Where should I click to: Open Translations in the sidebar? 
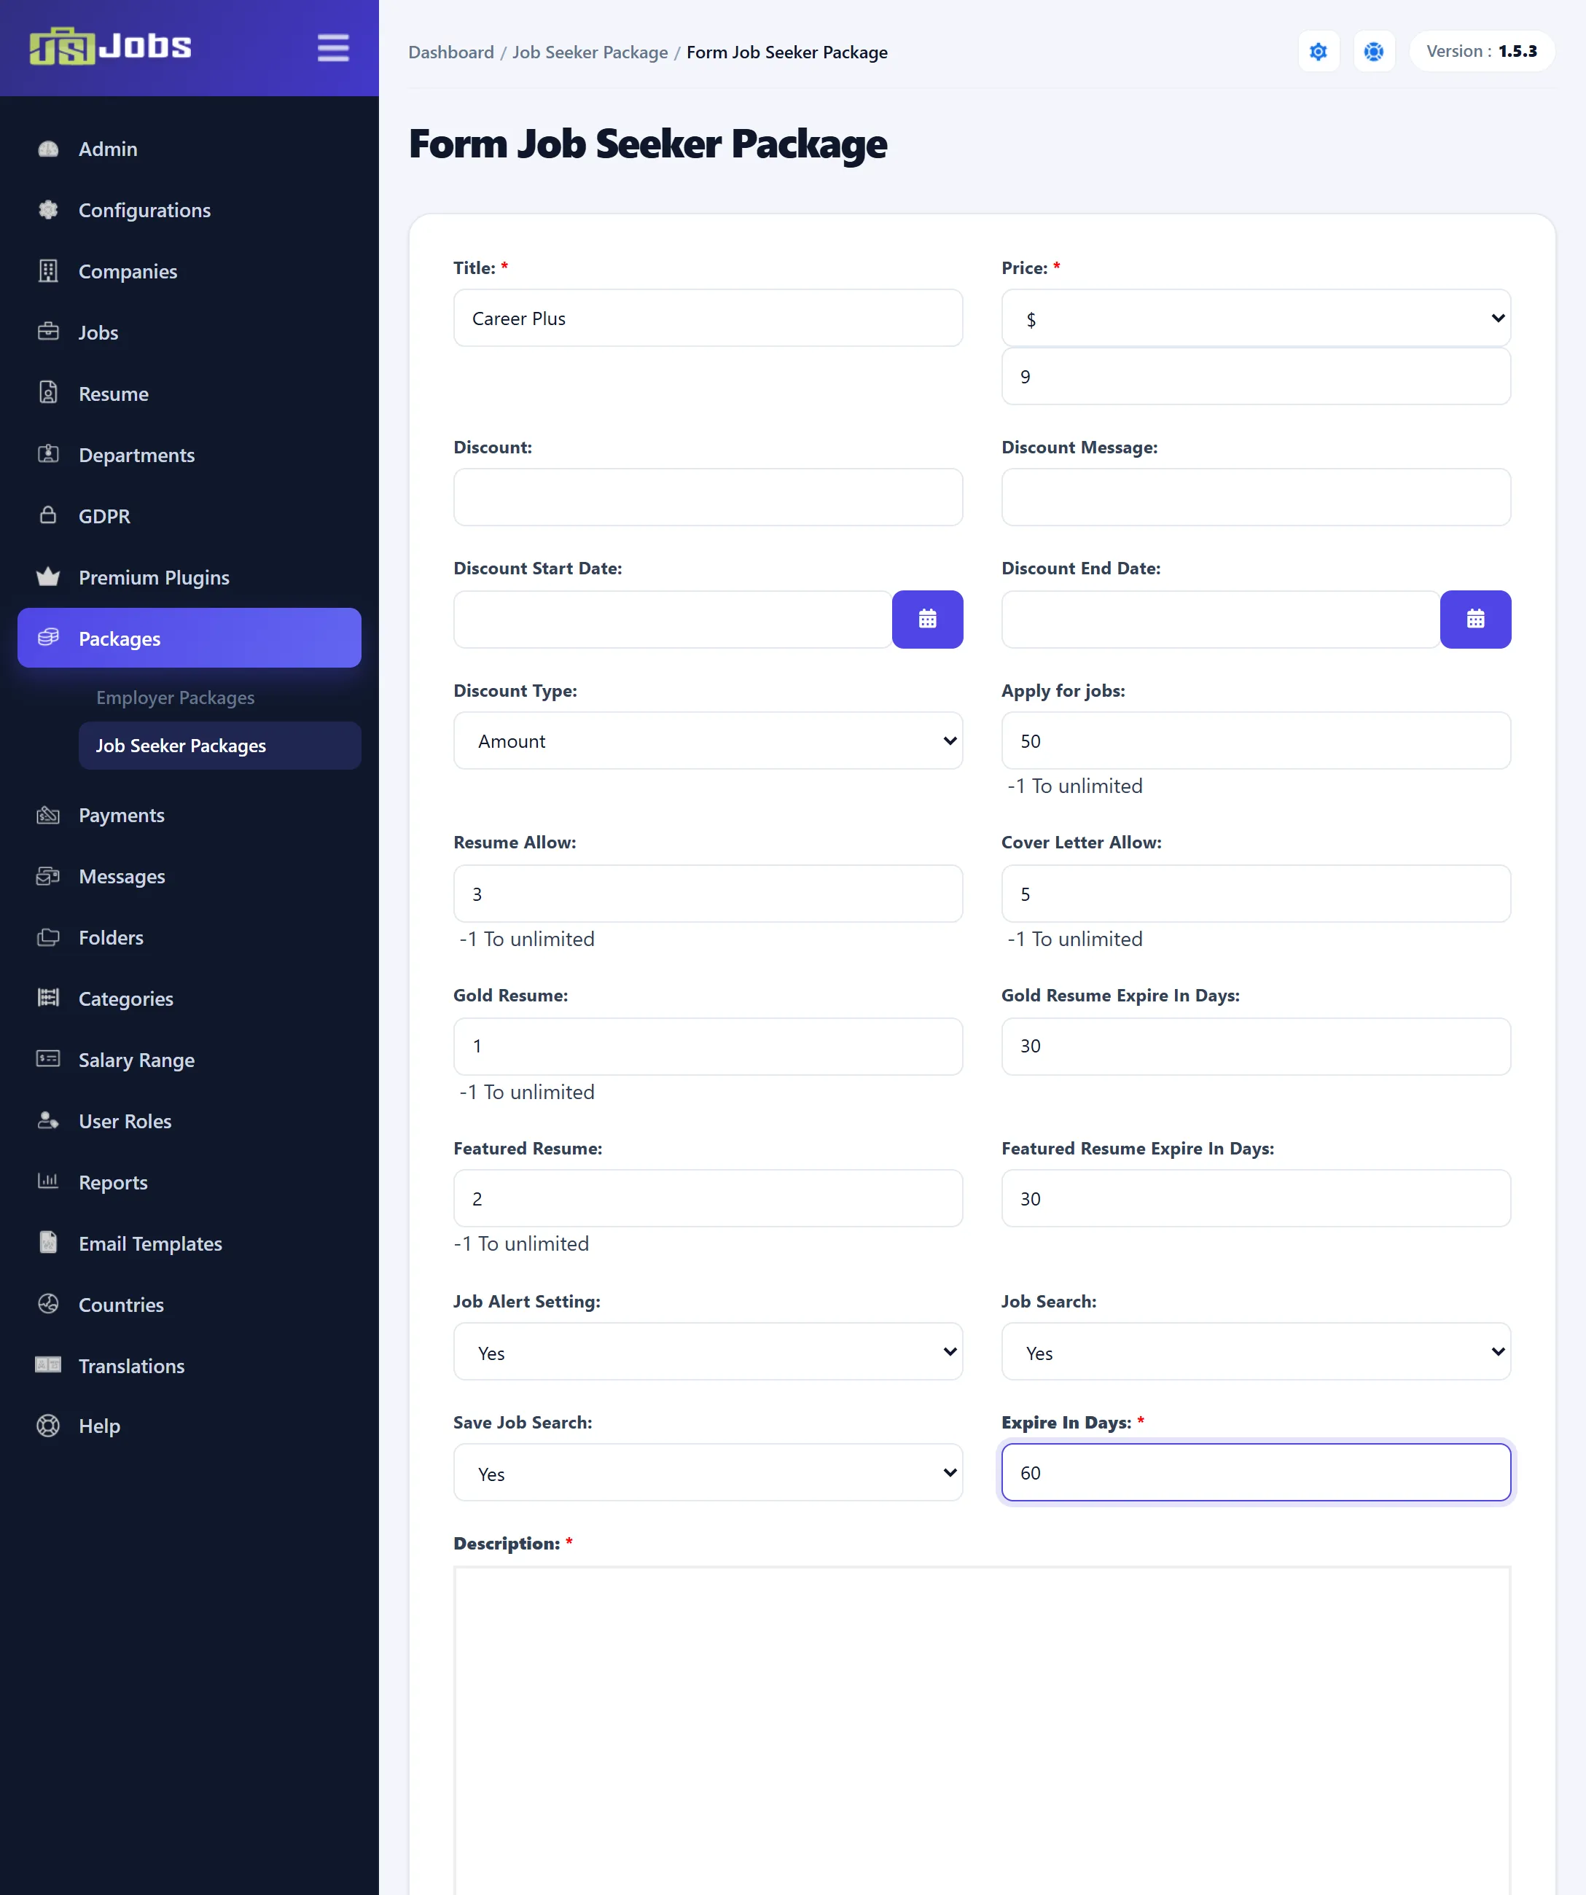click(x=130, y=1366)
